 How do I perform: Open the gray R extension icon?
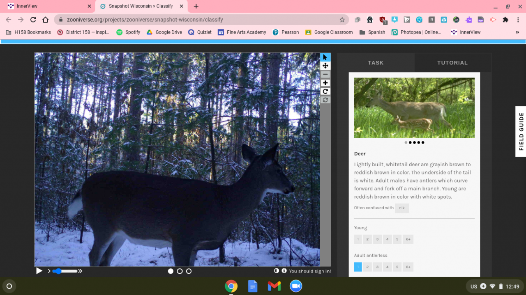pyautogui.click(x=431, y=19)
